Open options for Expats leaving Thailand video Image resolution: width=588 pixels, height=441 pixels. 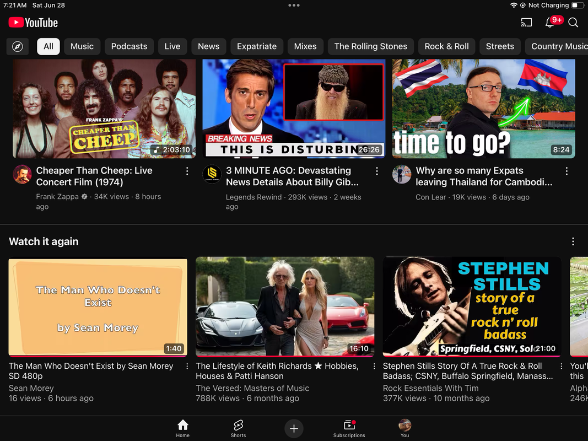point(567,171)
